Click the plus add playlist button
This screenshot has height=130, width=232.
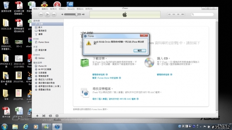click(x=37, y=116)
